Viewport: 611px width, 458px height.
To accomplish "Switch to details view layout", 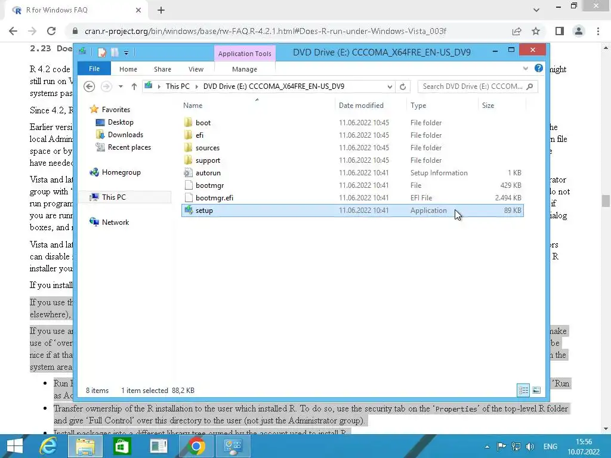I will [523, 390].
